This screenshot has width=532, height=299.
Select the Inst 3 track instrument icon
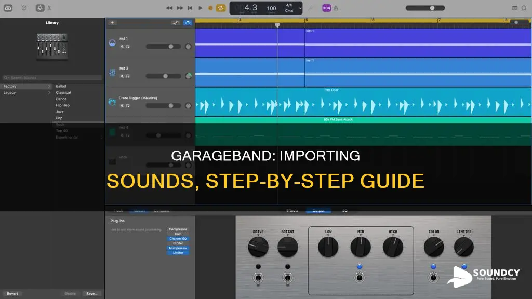[112, 72]
